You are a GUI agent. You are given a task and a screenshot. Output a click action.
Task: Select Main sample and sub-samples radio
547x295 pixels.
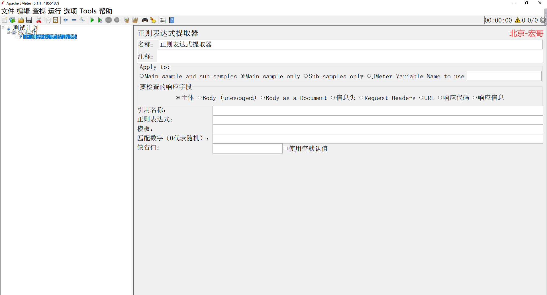click(142, 76)
